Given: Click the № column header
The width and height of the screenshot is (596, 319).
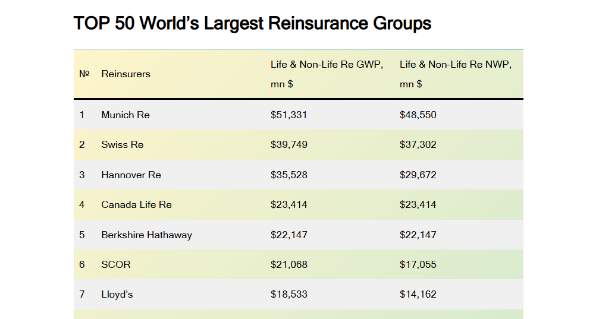Looking at the screenshot, I should (x=84, y=74).
